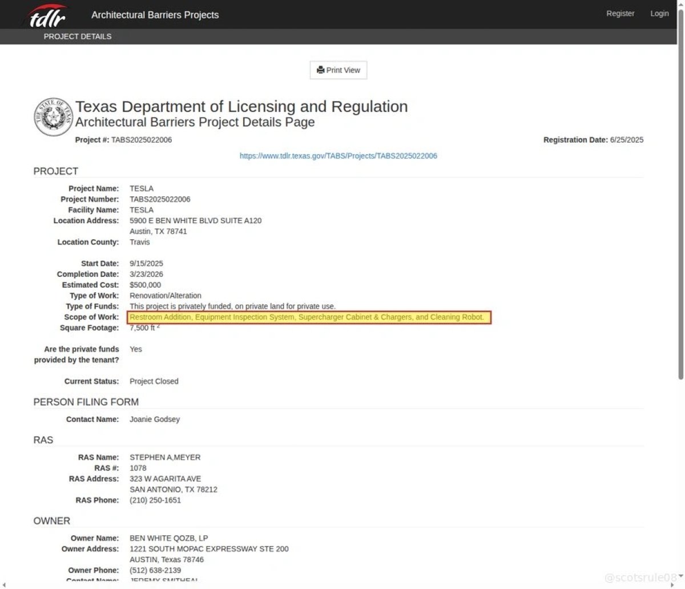
Task: Click the horizontal scrollbar's left arrow
Action: click(x=3, y=584)
